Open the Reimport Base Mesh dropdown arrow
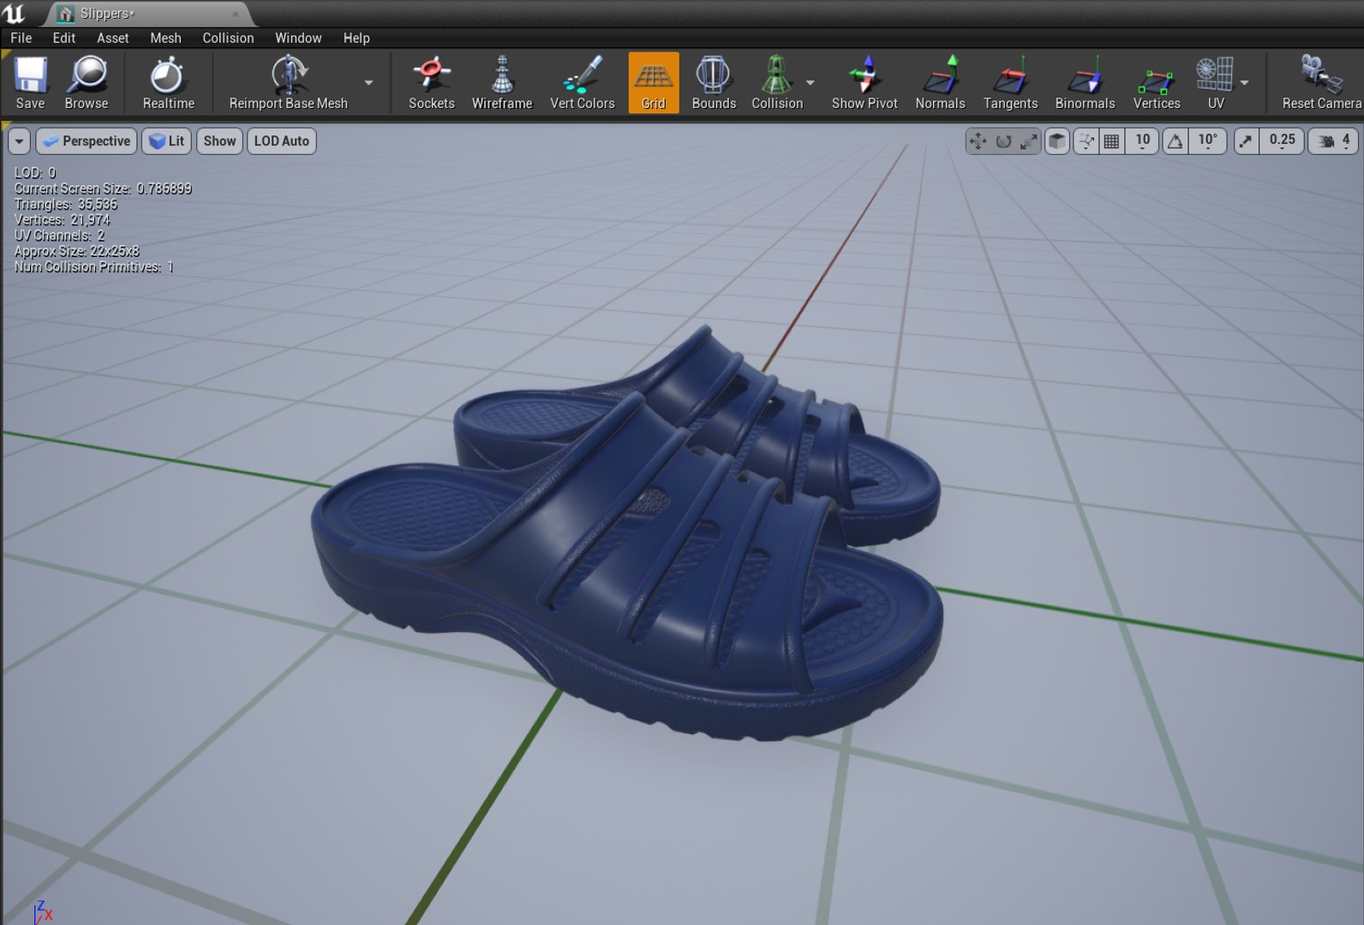 (368, 83)
